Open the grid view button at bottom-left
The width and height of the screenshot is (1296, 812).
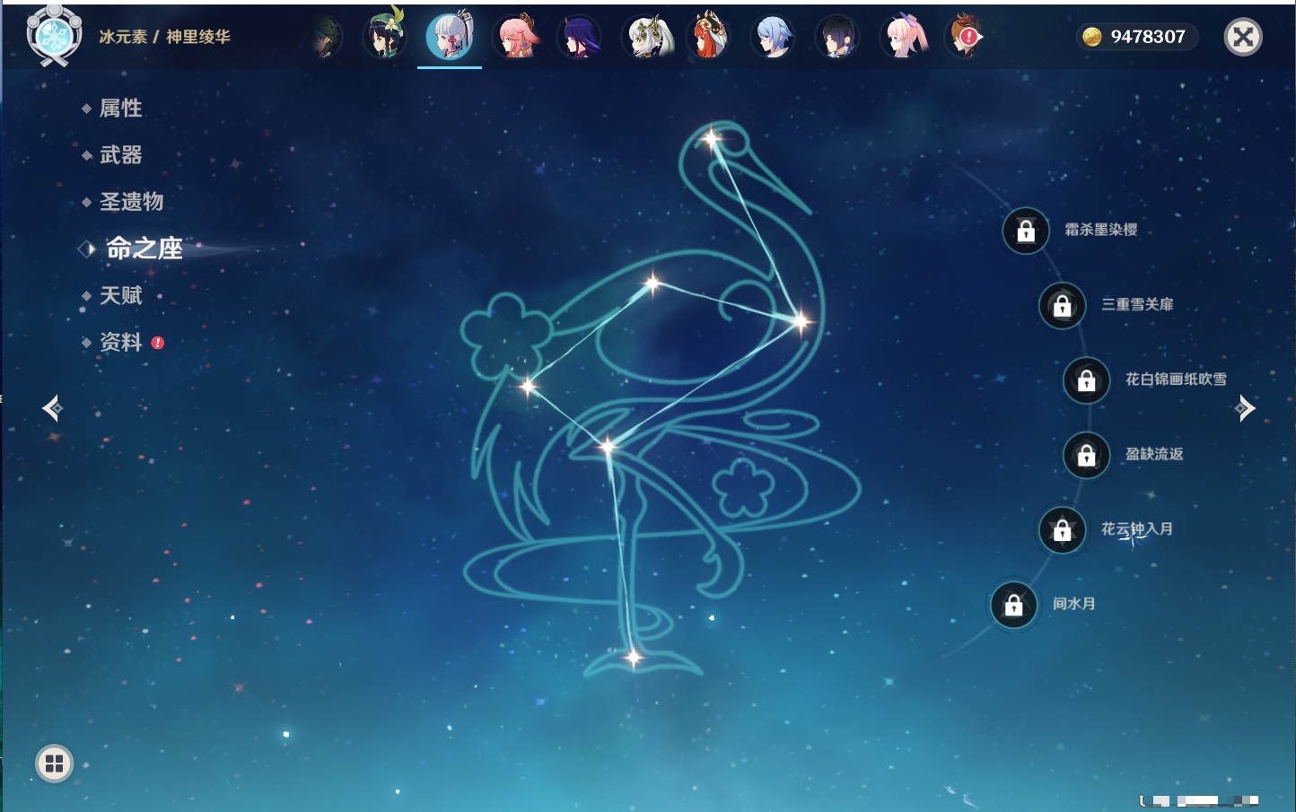pyautogui.click(x=55, y=764)
